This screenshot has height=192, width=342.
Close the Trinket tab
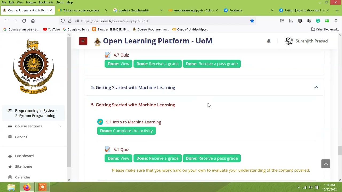[106, 10]
